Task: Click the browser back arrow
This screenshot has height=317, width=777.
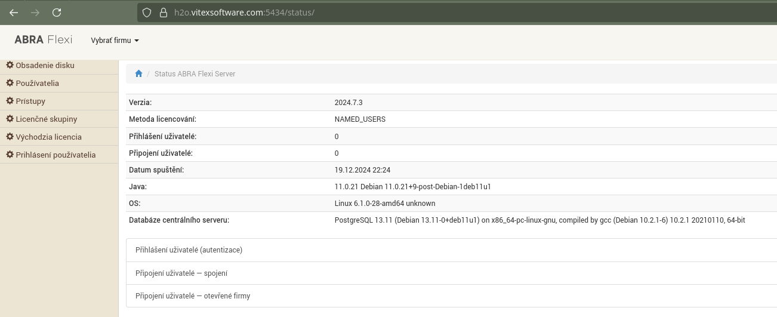Action: point(14,13)
